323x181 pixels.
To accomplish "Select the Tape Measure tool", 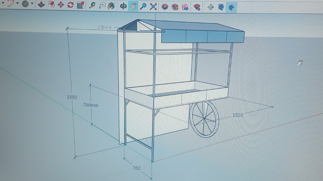I will (x=92, y=5).
